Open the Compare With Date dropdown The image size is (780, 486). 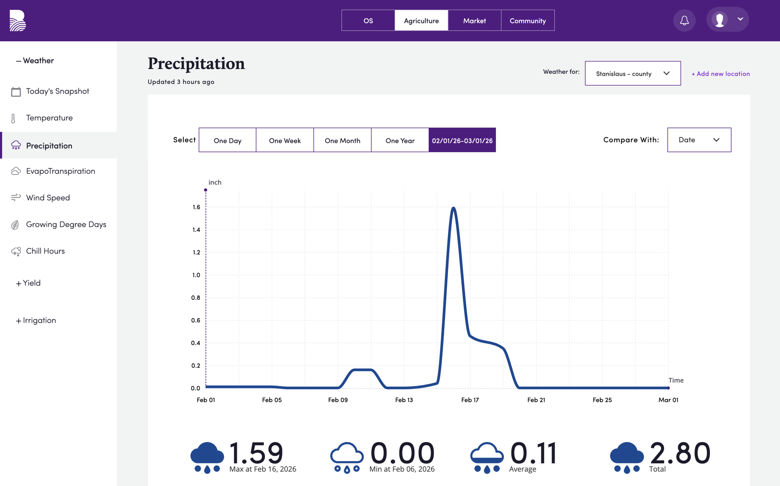pos(698,140)
